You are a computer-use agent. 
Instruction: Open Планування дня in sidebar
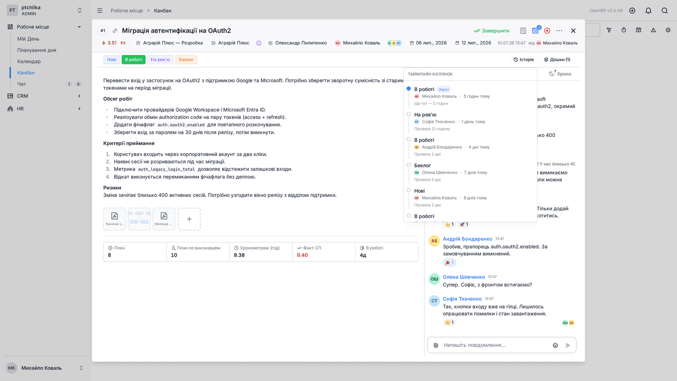click(37, 50)
